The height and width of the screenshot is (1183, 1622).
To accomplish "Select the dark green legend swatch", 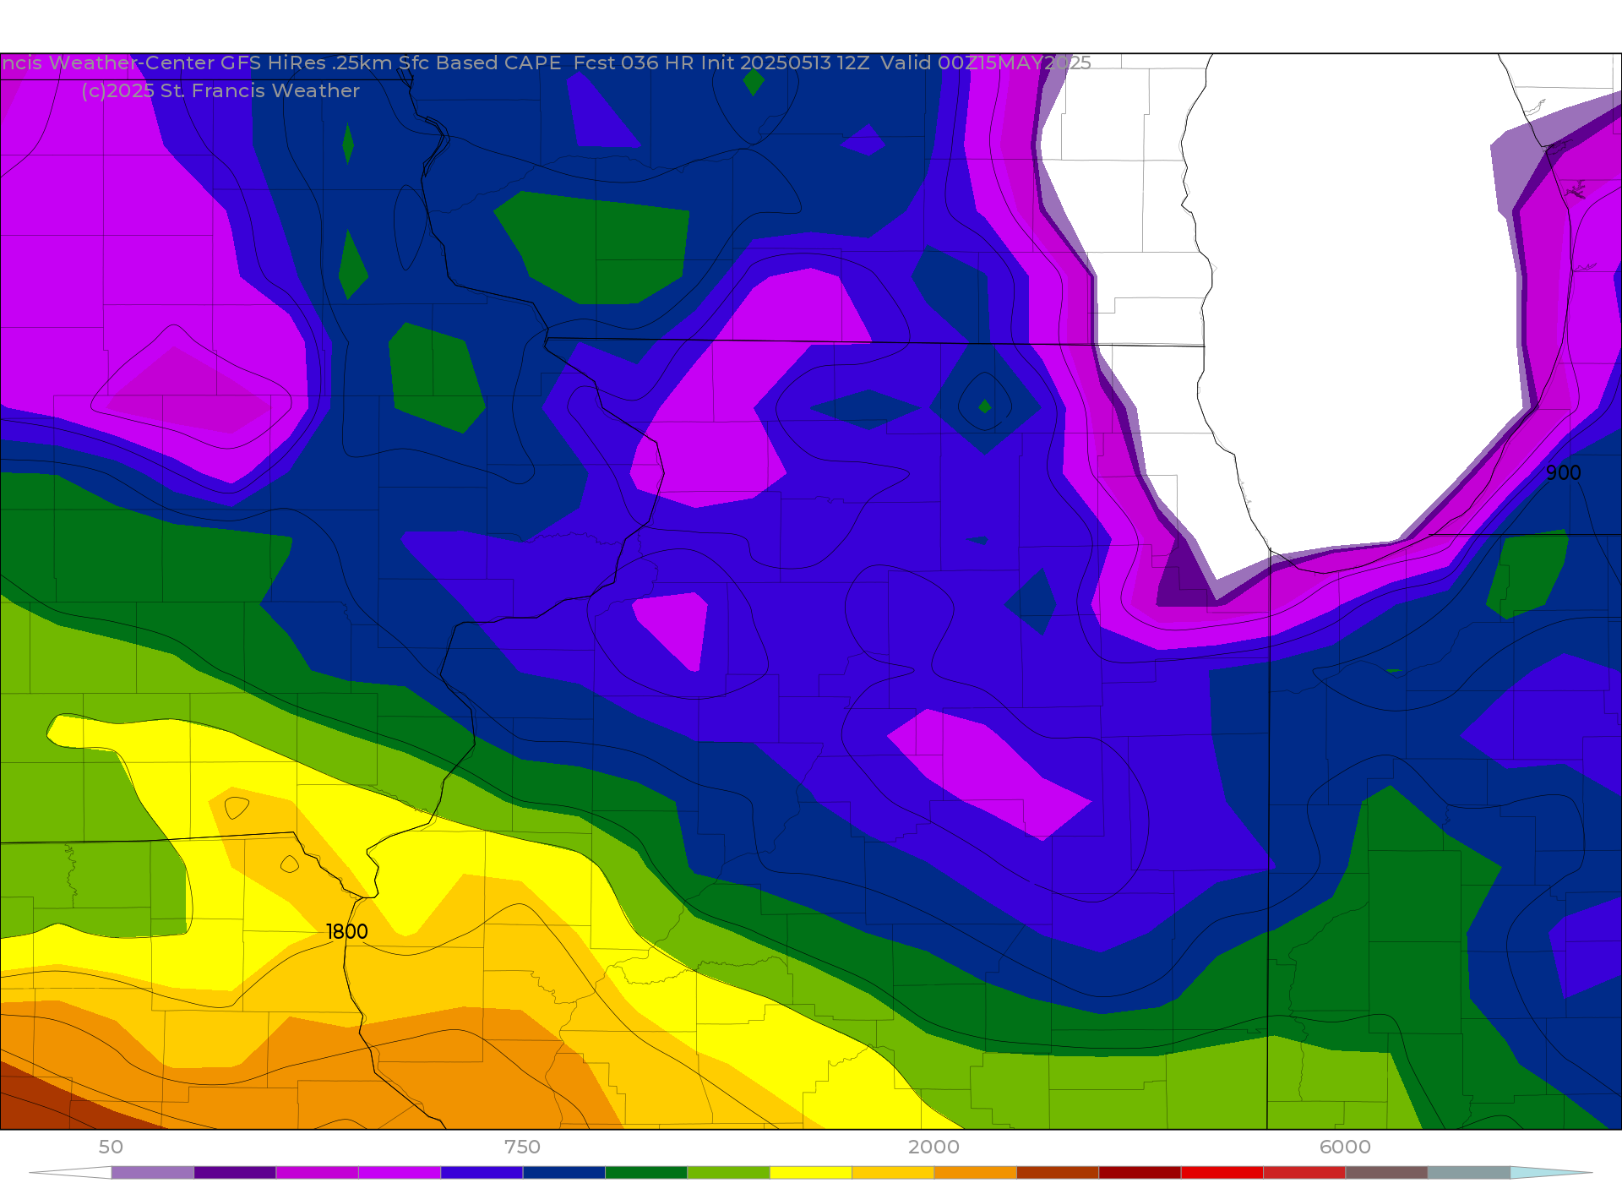I will coord(646,1173).
